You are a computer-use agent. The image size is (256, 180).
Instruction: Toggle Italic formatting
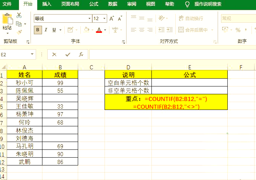pos(46,30)
